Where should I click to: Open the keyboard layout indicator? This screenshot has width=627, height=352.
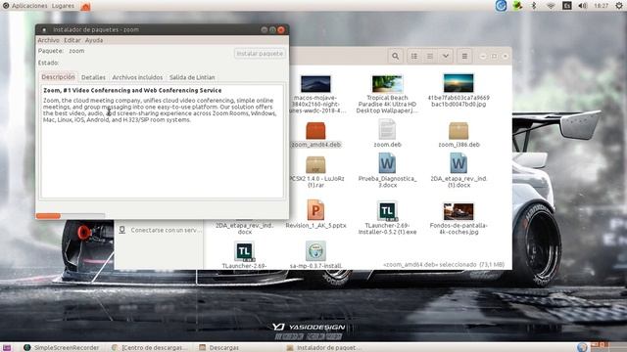pos(567,6)
